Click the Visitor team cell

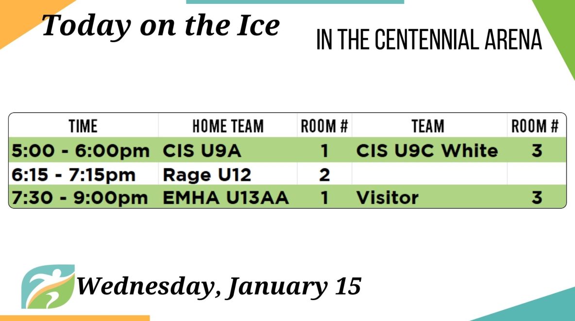point(387,198)
